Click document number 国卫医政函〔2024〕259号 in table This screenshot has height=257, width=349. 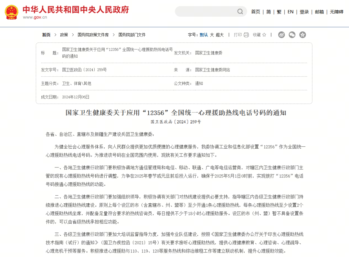(x=84, y=70)
